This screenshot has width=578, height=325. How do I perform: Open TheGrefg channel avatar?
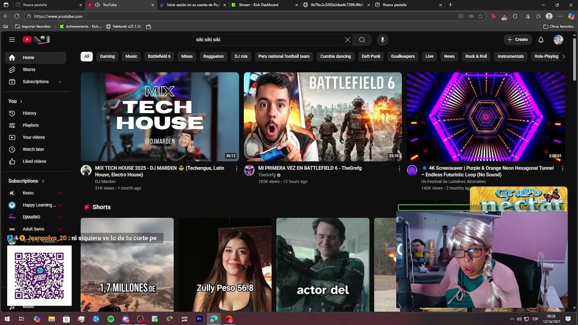249,170
